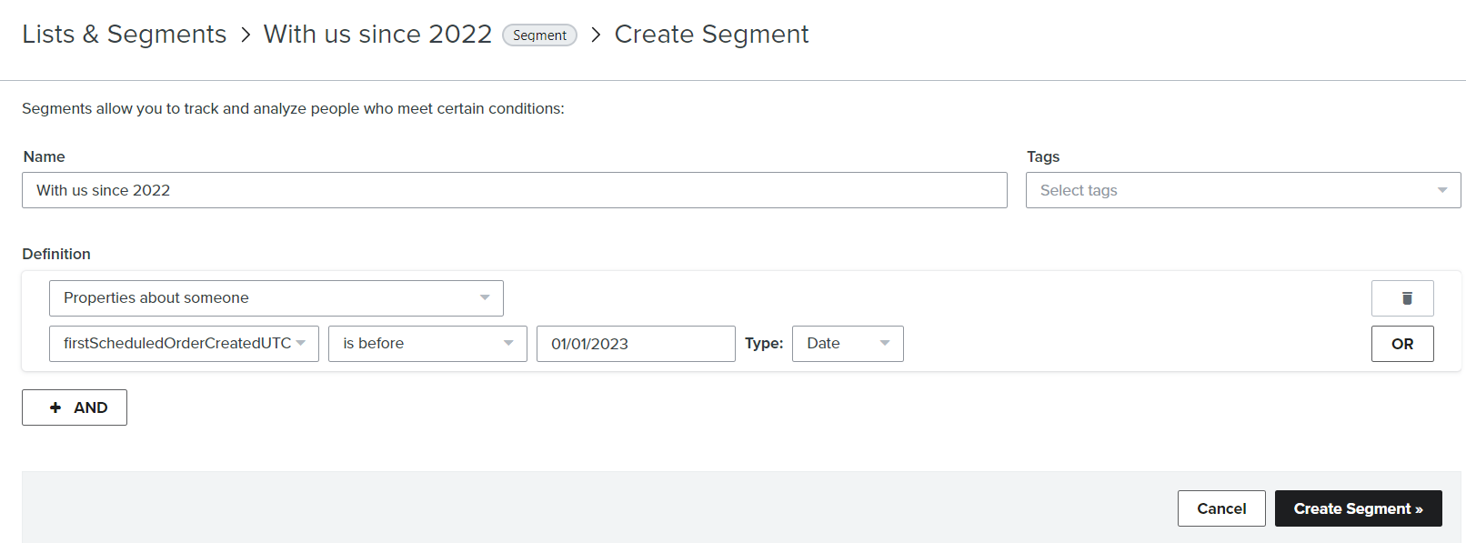The width and height of the screenshot is (1466, 543).
Task: Change the 'is before' operator dropdown
Action: 427,344
